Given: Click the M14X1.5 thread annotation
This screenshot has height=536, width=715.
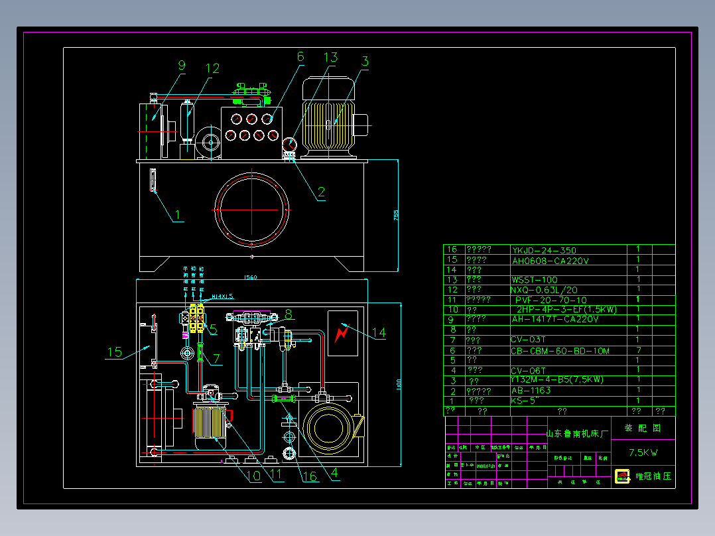Looking at the screenshot, I should (223, 297).
